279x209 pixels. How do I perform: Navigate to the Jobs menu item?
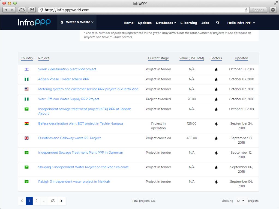point(205,23)
